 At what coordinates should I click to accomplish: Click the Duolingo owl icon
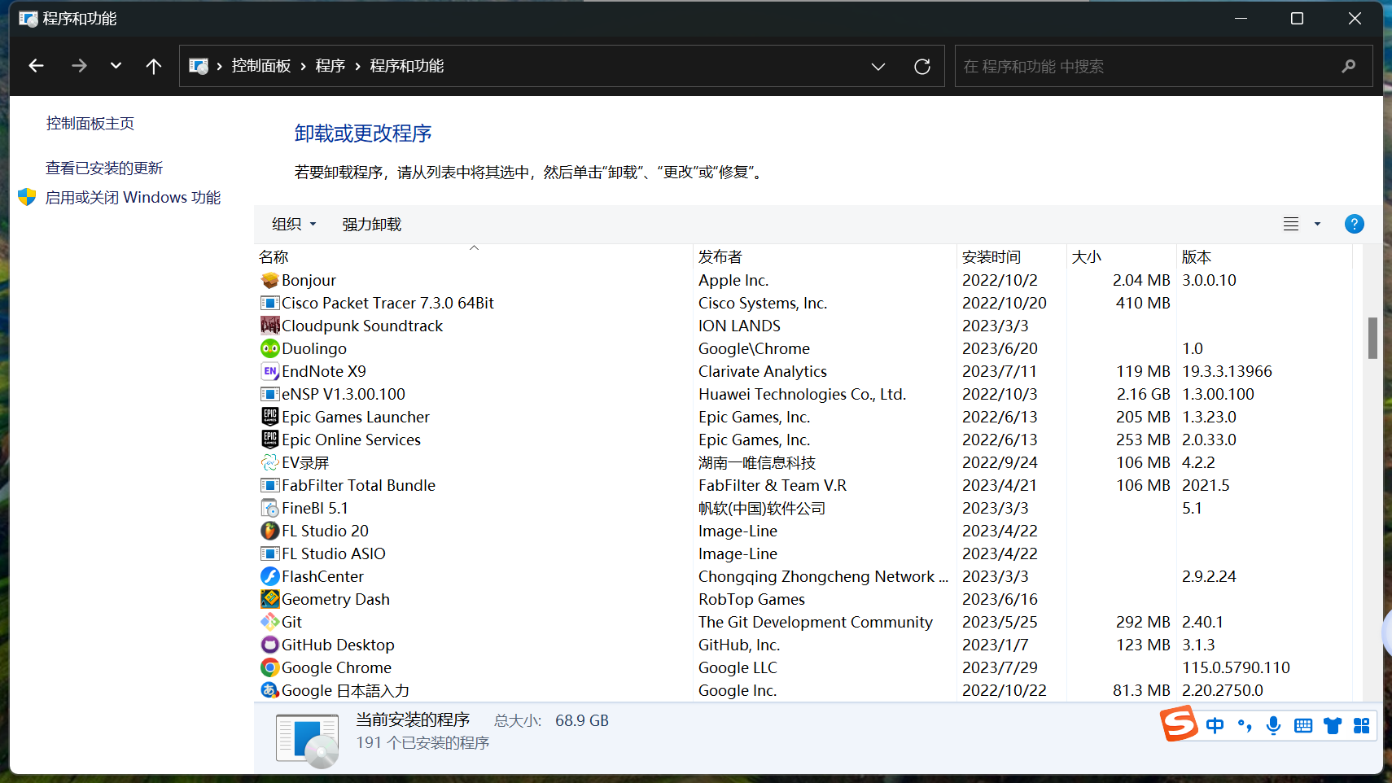click(270, 348)
